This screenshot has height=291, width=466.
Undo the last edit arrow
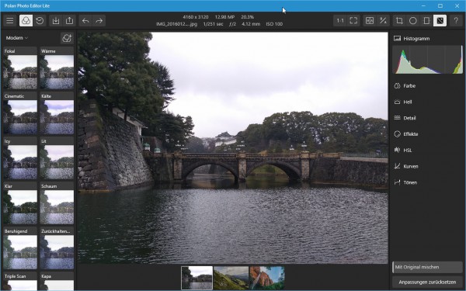(x=85, y=20)
